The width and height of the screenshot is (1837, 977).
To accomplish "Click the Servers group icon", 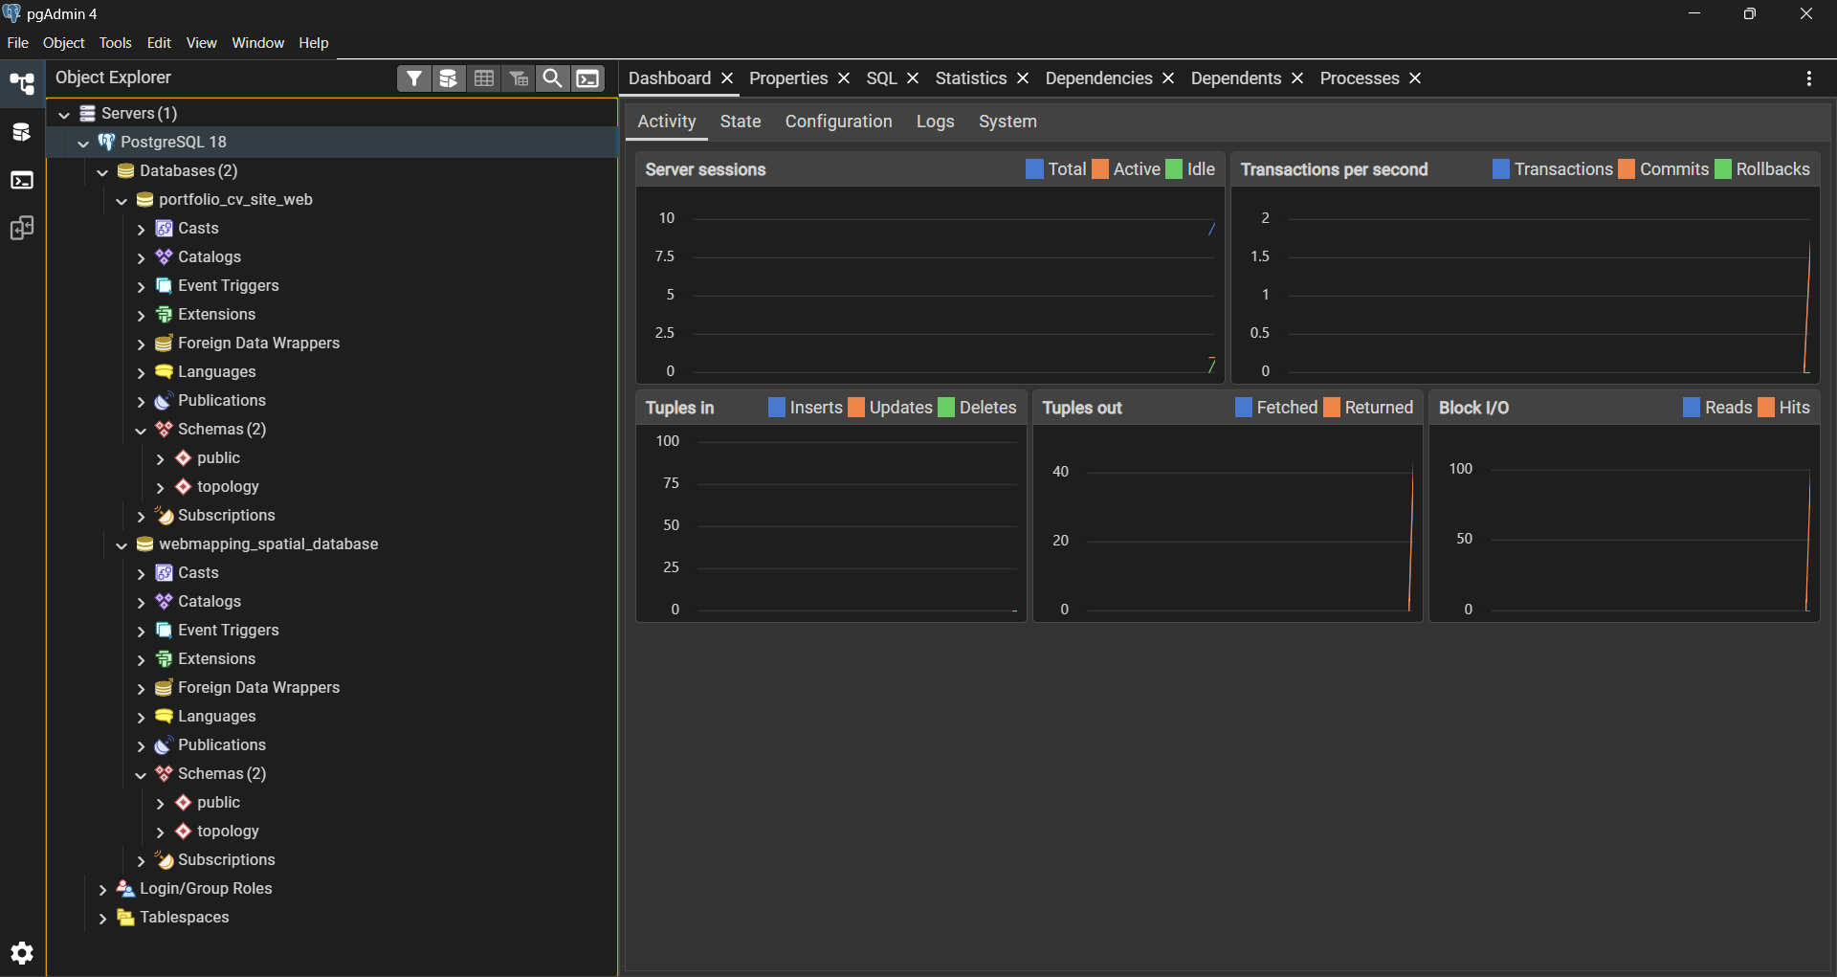I will 87,113.
